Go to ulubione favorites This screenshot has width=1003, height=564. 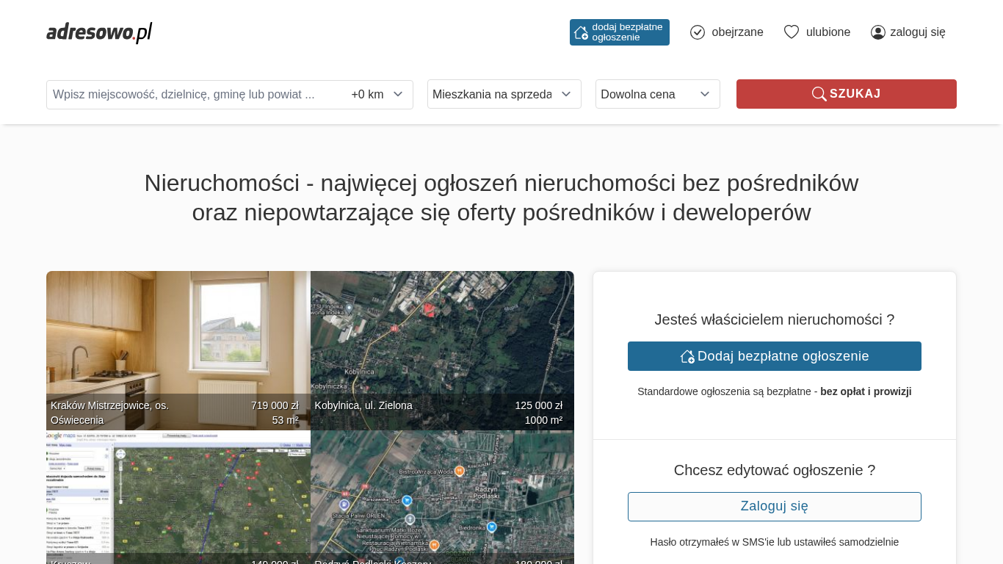coord(828,32)
